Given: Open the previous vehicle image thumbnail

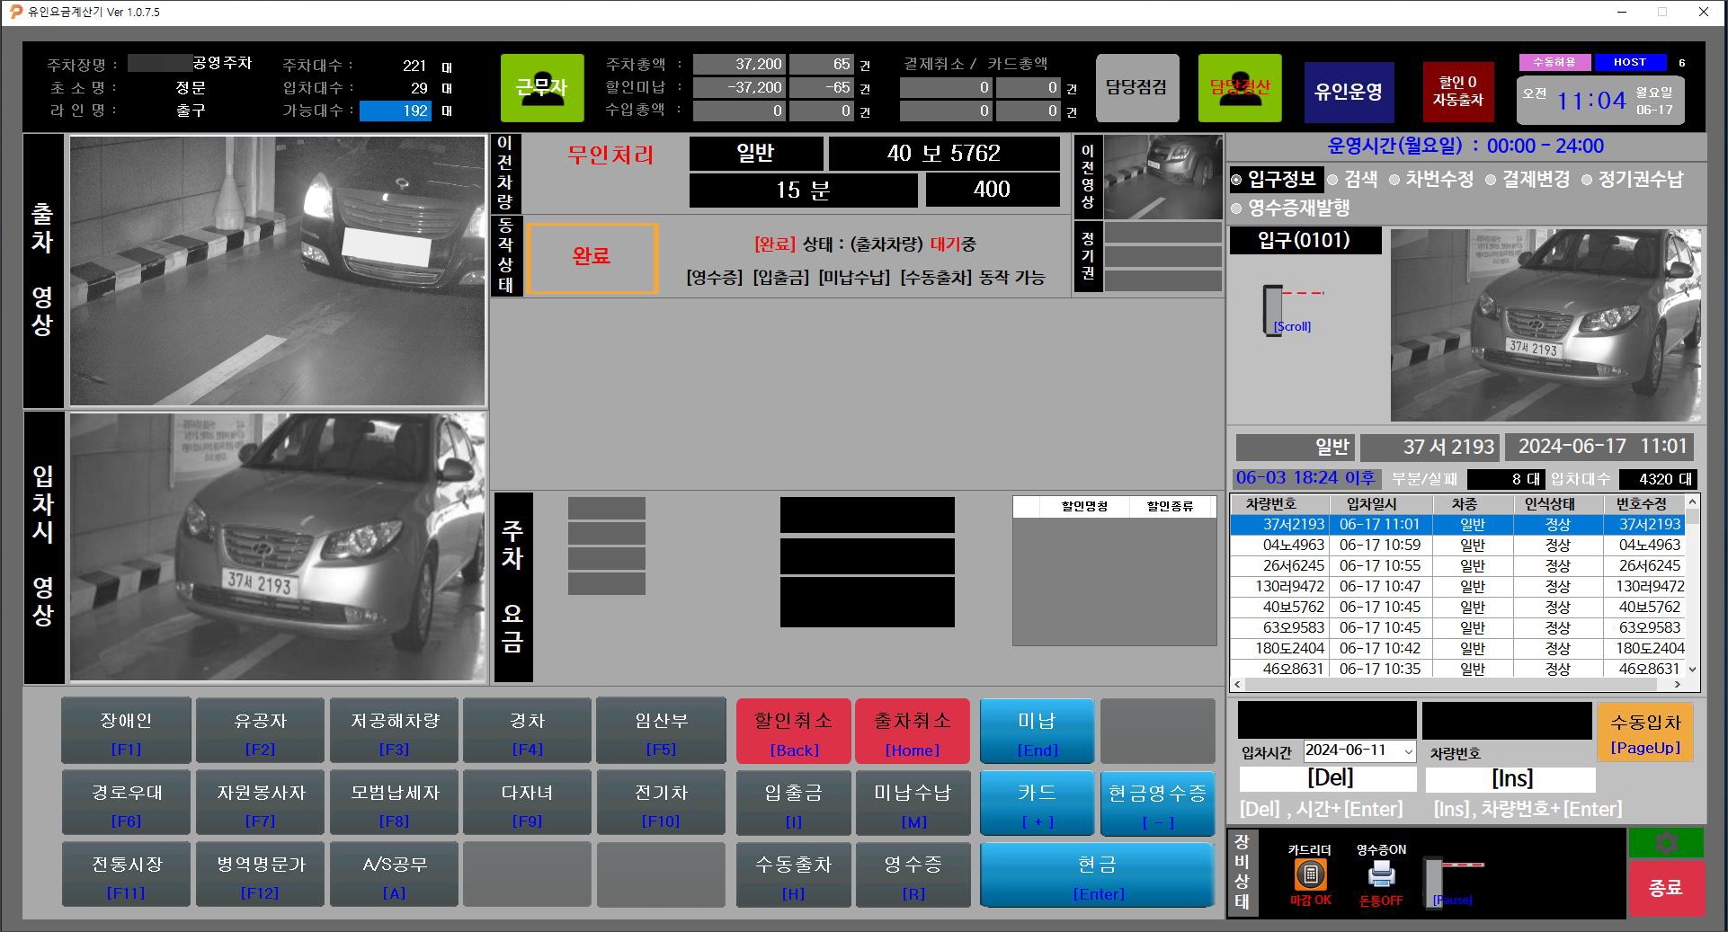Looking at the screenshot, I should [1162, 177].
